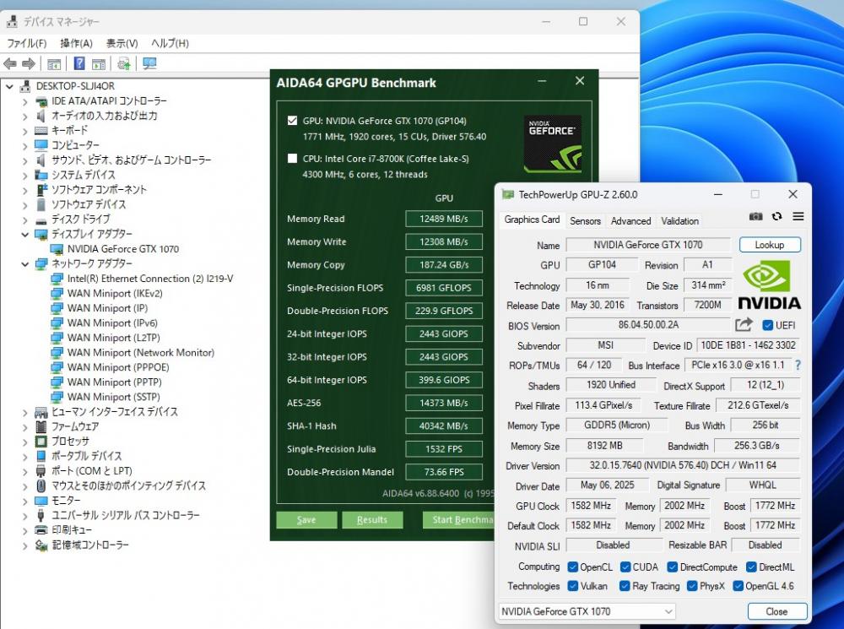Click the GPU-Z refresh icon

(x=776, y=216)
